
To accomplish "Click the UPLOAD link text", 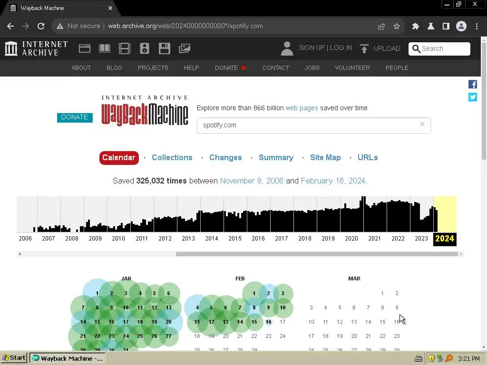I will click(x=387, y=48).
